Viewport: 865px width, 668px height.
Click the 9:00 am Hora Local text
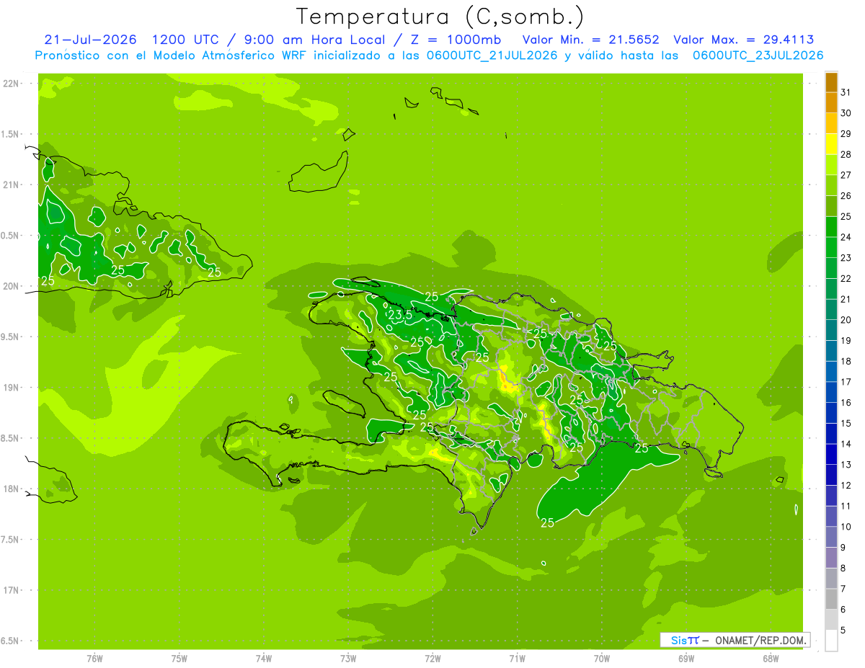coord(319,40)
